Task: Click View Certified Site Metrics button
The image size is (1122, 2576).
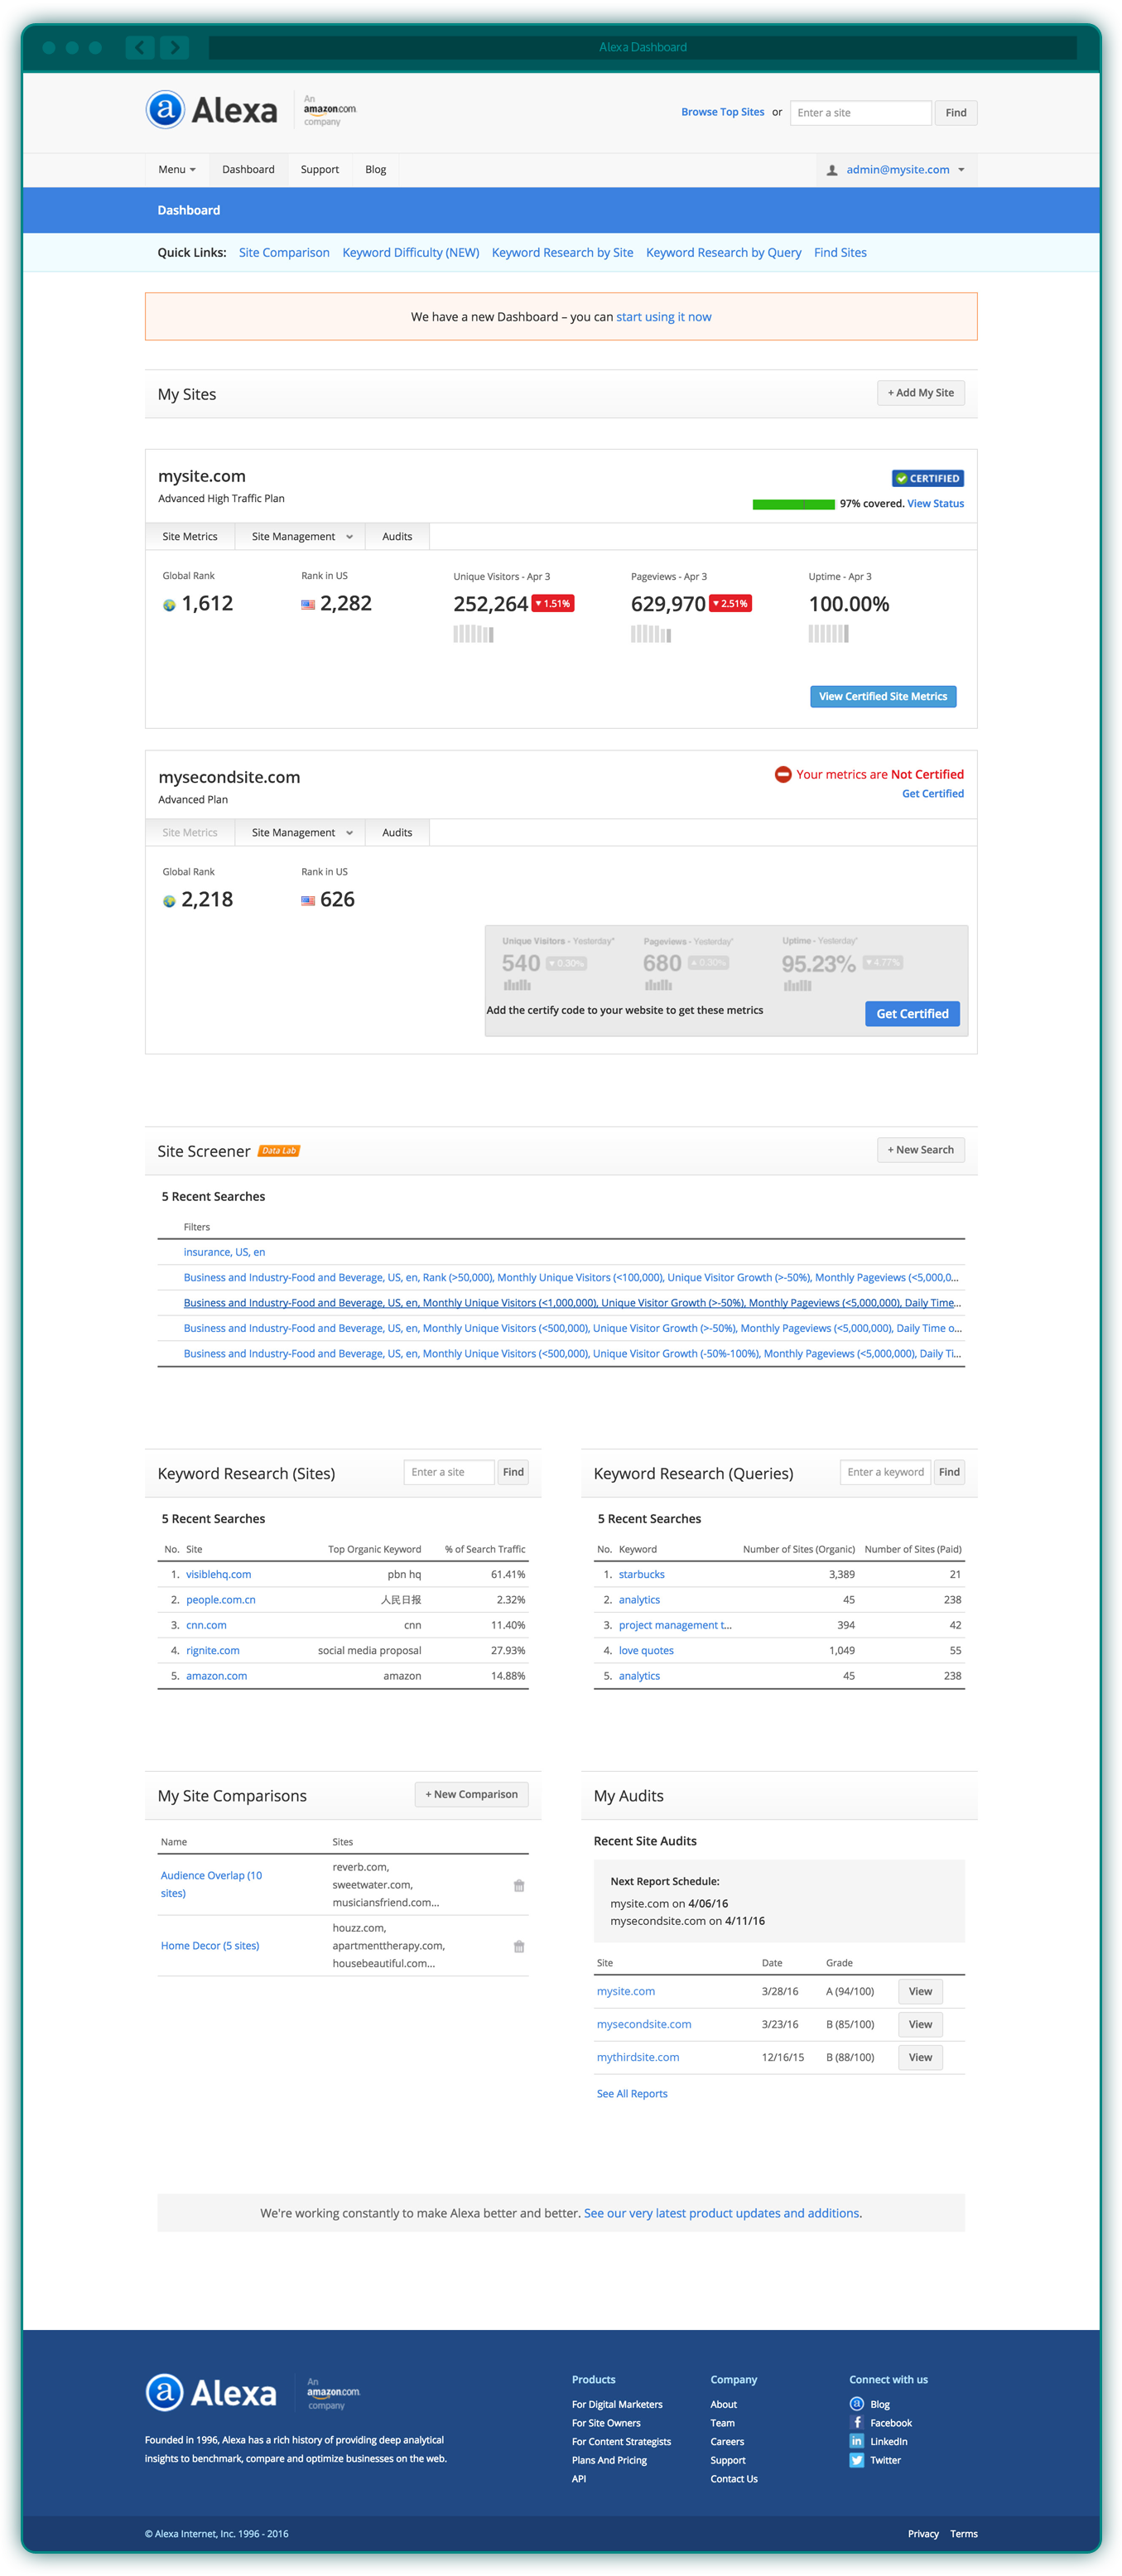Action: pos(883,697)
